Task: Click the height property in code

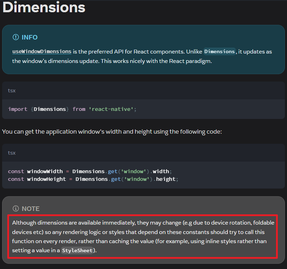Action: tap(165, 179)
